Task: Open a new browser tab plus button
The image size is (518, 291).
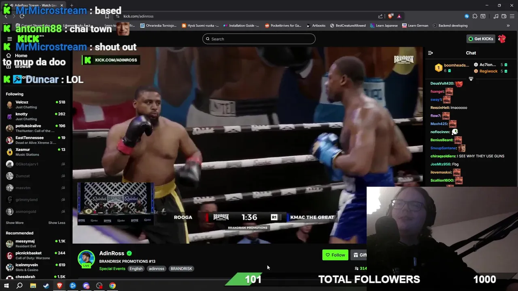Action: (72, 5)
